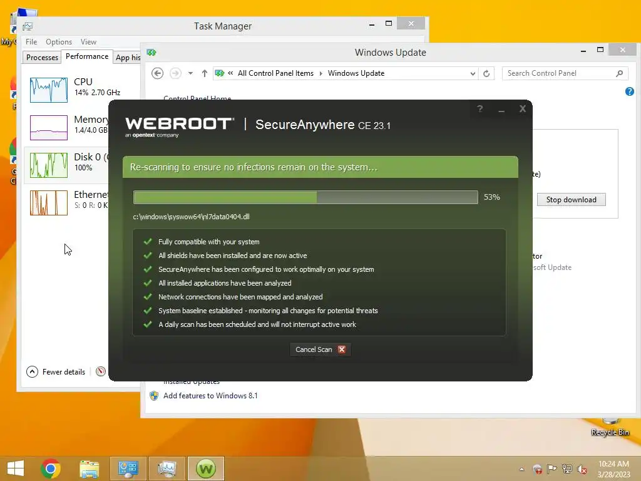Screen dimensions: 641x481
Task: Click the Search Control Panel field
Action: tap(565, 73)
